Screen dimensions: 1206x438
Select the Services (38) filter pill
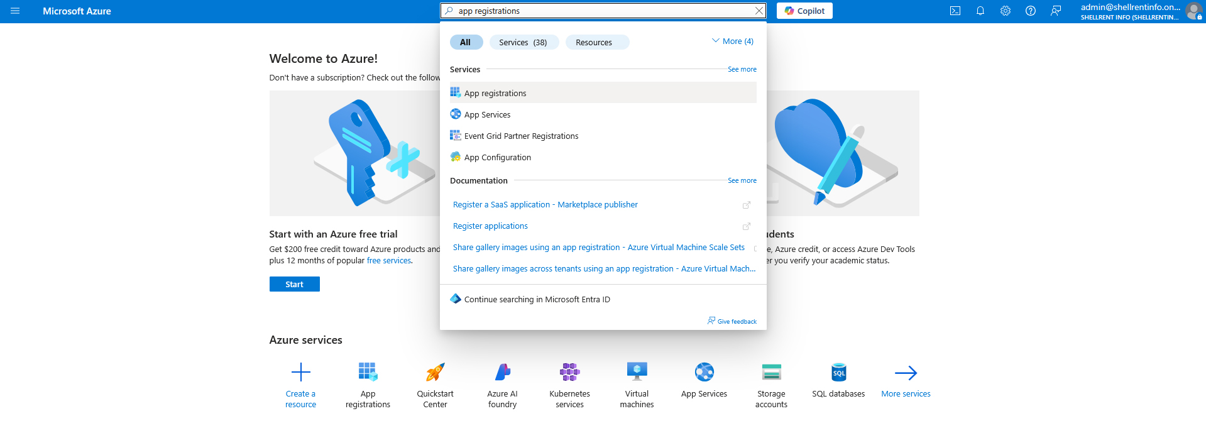pos(524,42)
